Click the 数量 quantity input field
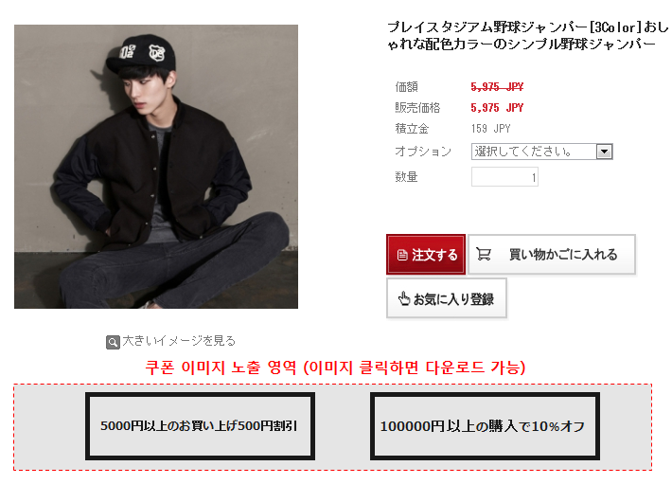Viewport: 672px width, 484px height. 504,176
